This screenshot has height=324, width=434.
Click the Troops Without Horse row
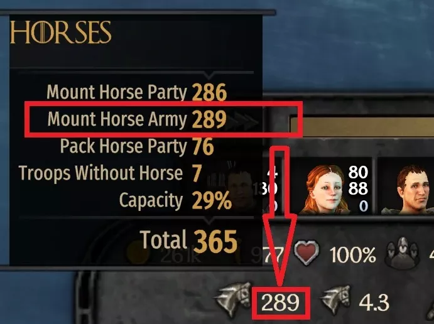coord(110,173)
